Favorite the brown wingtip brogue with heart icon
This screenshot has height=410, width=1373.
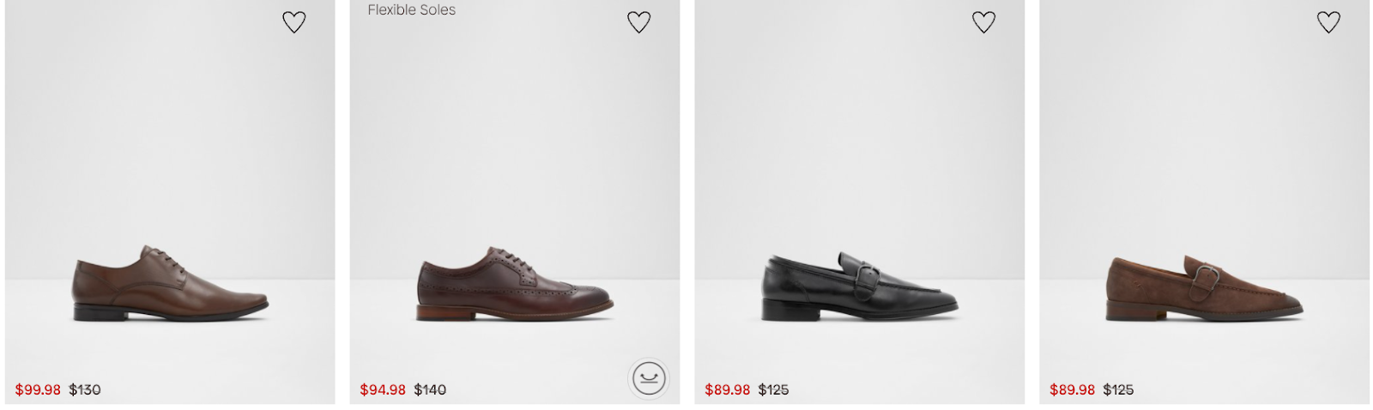click(x=639, y=22)
